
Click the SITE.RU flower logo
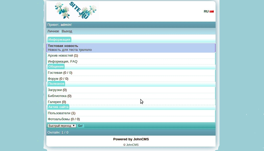76,10
